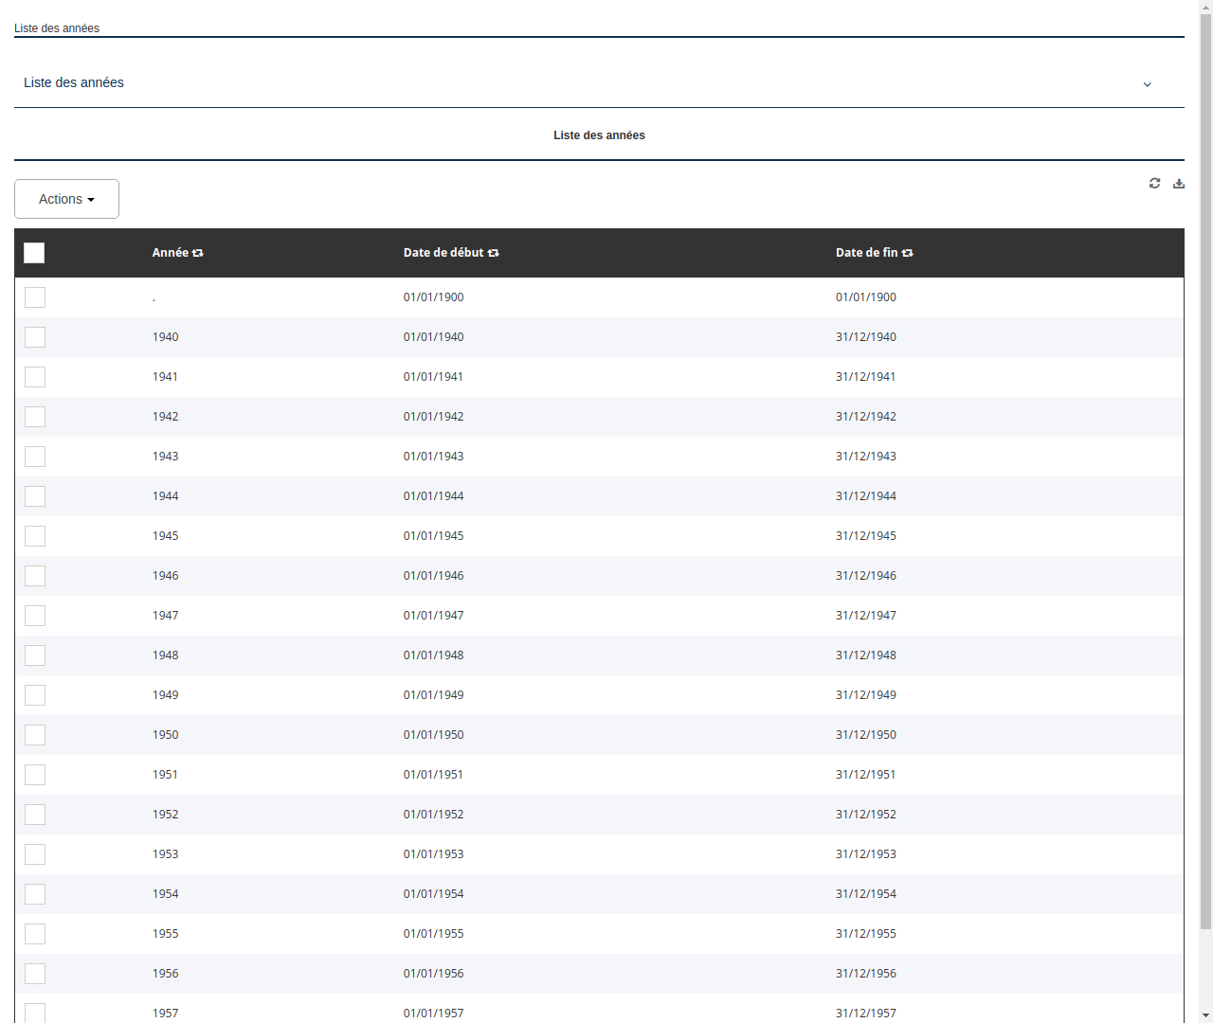Click the sort icon next to Année header
The height and width of the screenshot is (1023, 1213).
[198, 253]
